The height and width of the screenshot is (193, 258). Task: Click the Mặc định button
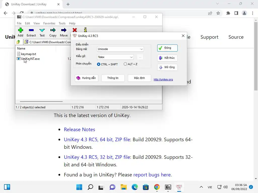(x=139, y=78)
